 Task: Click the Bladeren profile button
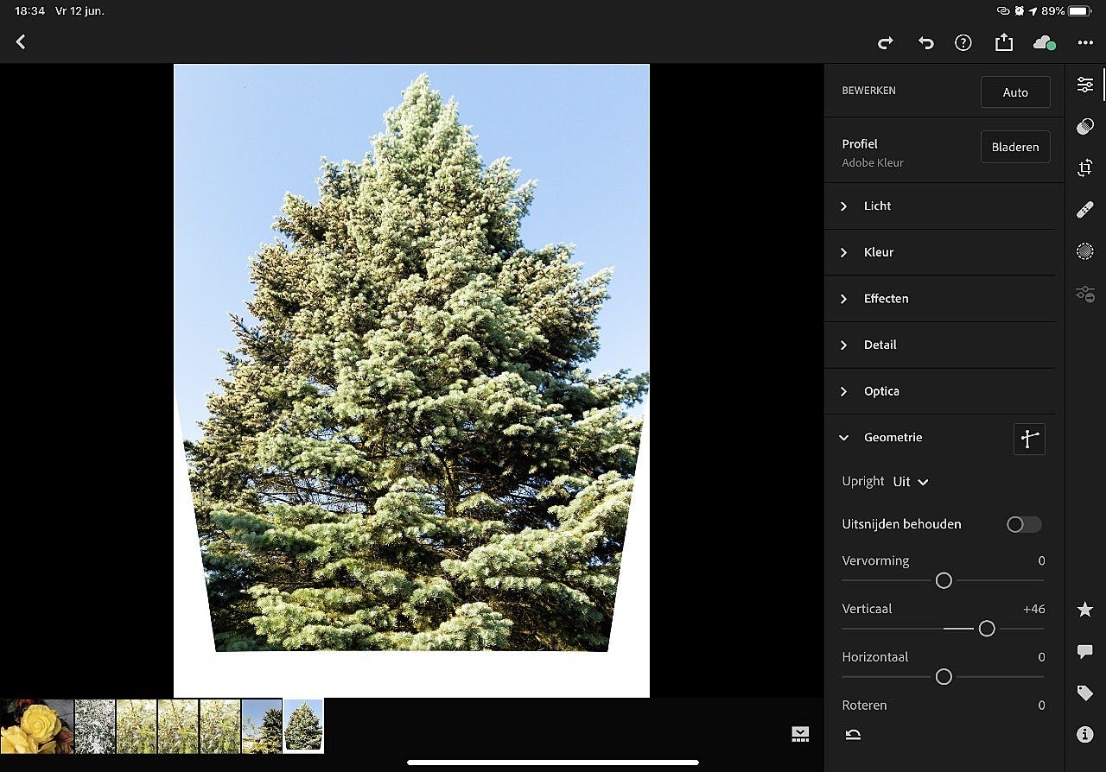1015,147
